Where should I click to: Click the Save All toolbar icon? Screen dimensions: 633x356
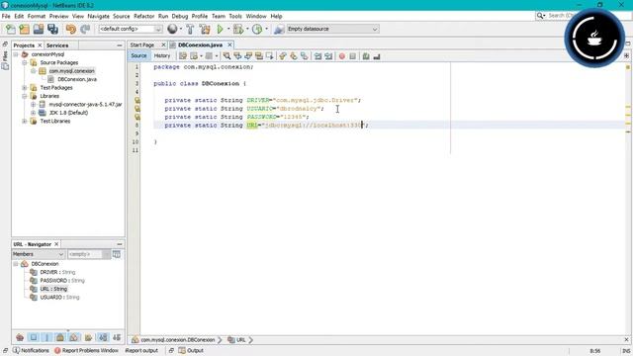(52, 29)
